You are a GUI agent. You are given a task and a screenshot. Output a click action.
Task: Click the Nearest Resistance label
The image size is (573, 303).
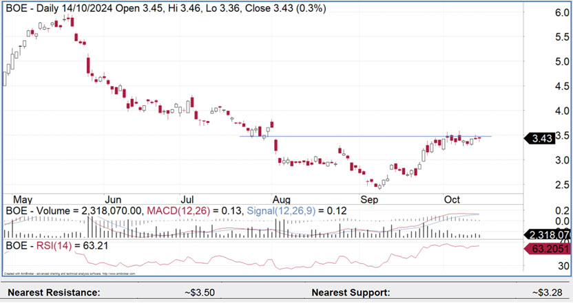tap(54, 292)
